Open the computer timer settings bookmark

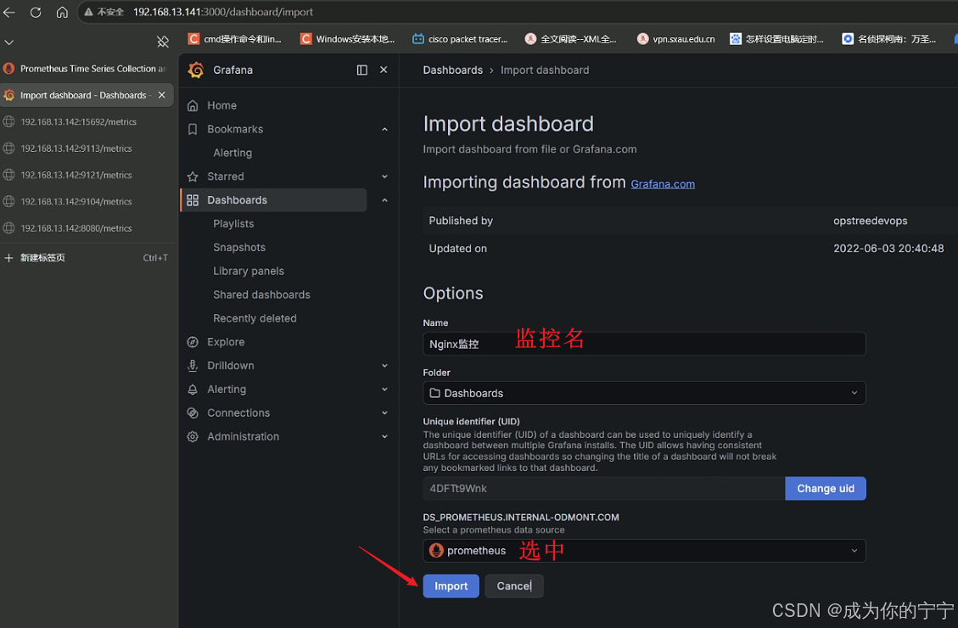pyautogui.click(x=776, y=39)
